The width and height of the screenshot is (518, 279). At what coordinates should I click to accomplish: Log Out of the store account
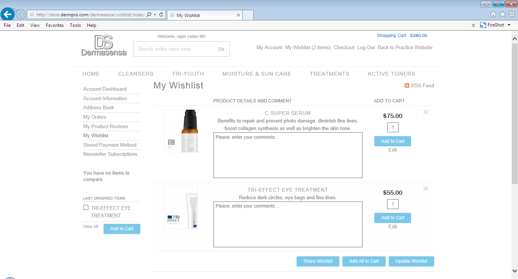point(366,48)
